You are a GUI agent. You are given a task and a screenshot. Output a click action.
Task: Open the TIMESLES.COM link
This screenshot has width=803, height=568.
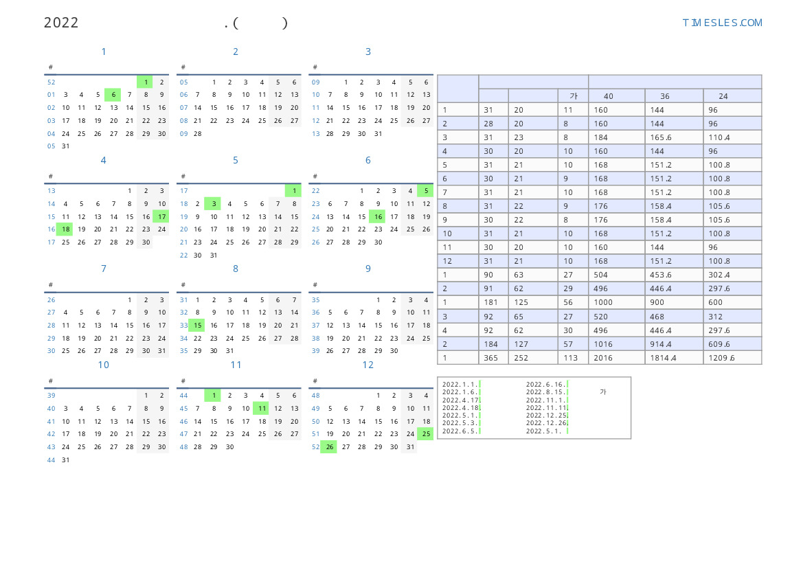722,23
